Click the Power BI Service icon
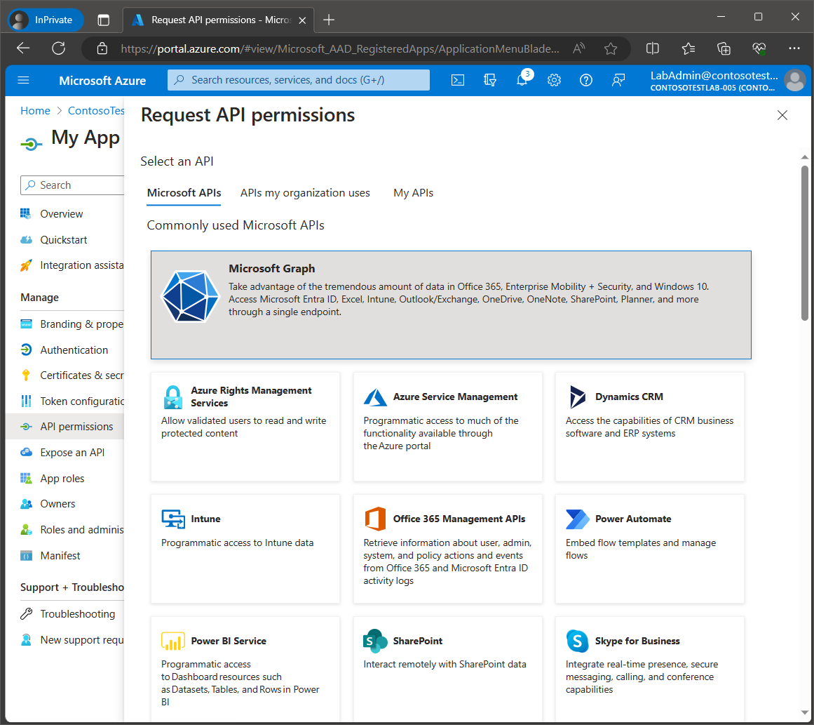This screenshot has width=814, height=725. [173, 641]
